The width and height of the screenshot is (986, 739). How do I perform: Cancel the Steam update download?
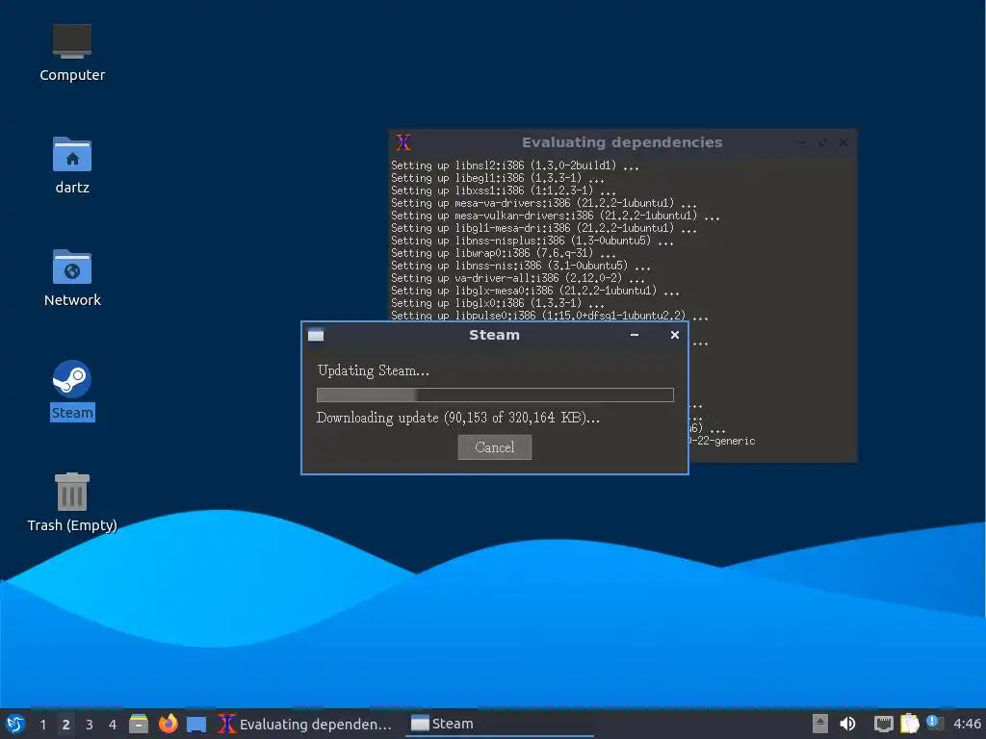[x=494, y=447]
